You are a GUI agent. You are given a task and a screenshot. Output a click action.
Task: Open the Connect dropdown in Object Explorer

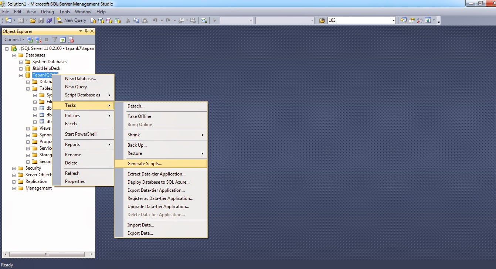tap(14, 40)
